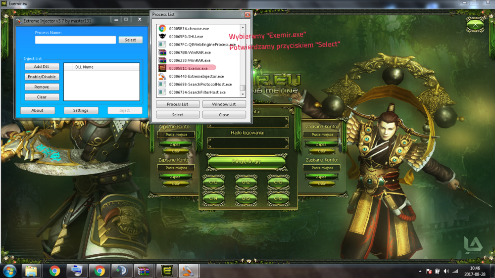Open Extreme Injector taskbar icon
The height and width of the screenshot is (278, 495).
pos(189,271)
